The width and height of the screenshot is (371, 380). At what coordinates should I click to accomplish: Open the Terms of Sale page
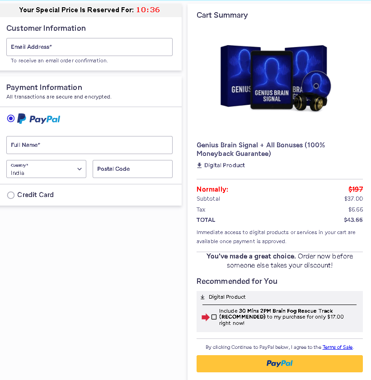point(337,347)
